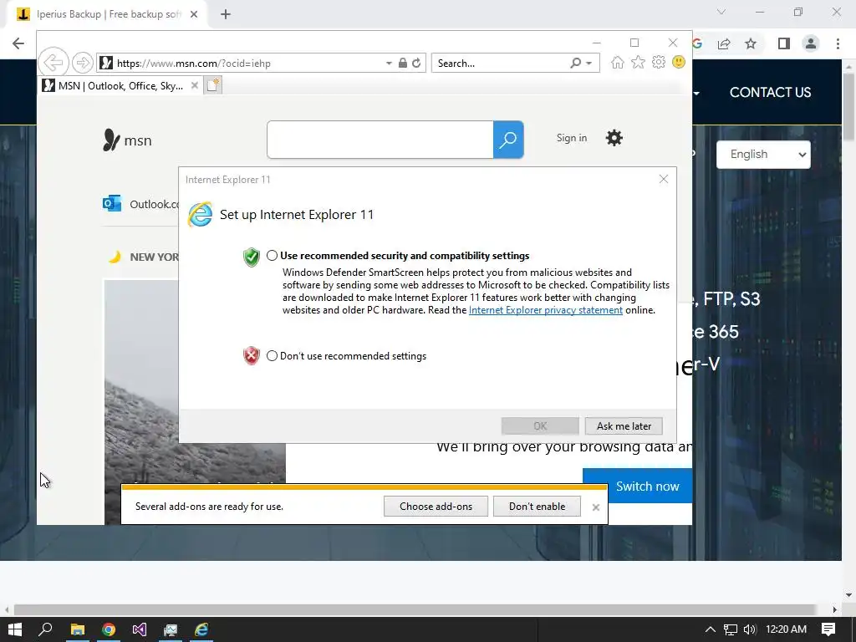Click Chrome share page icon
856x642 pixels.
pyautogui.click(x=724, y=43)
